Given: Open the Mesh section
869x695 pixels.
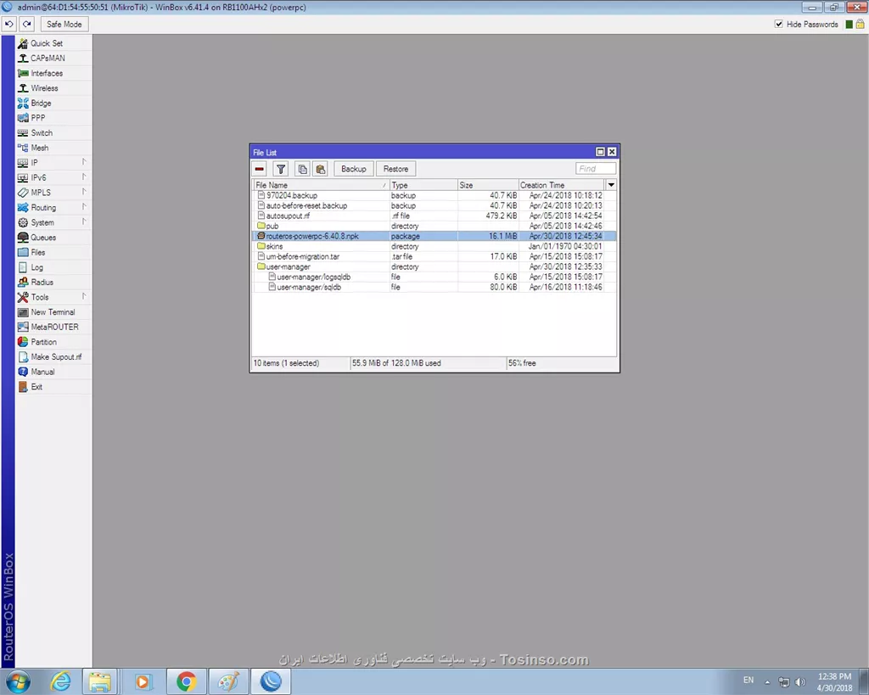Looking at the screenshot, I should pyautogui.click(x=53, y=148).
